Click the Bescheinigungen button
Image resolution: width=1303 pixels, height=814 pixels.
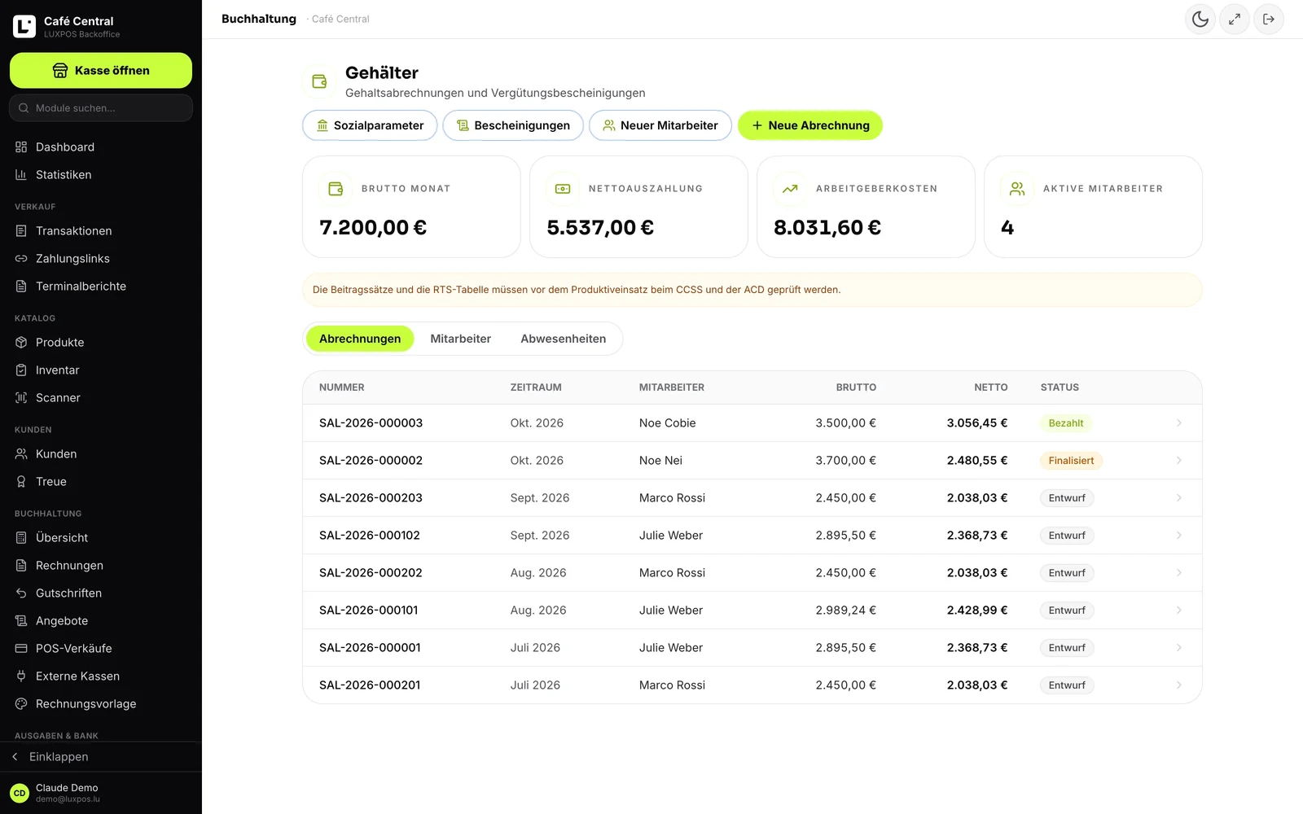pyautogui.click(x=513, y=125)
